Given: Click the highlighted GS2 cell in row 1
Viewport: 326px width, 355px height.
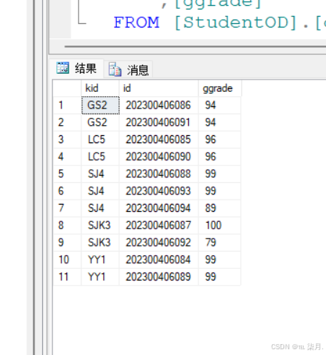Looking at the screenshot, I should (x=100, y=106).
